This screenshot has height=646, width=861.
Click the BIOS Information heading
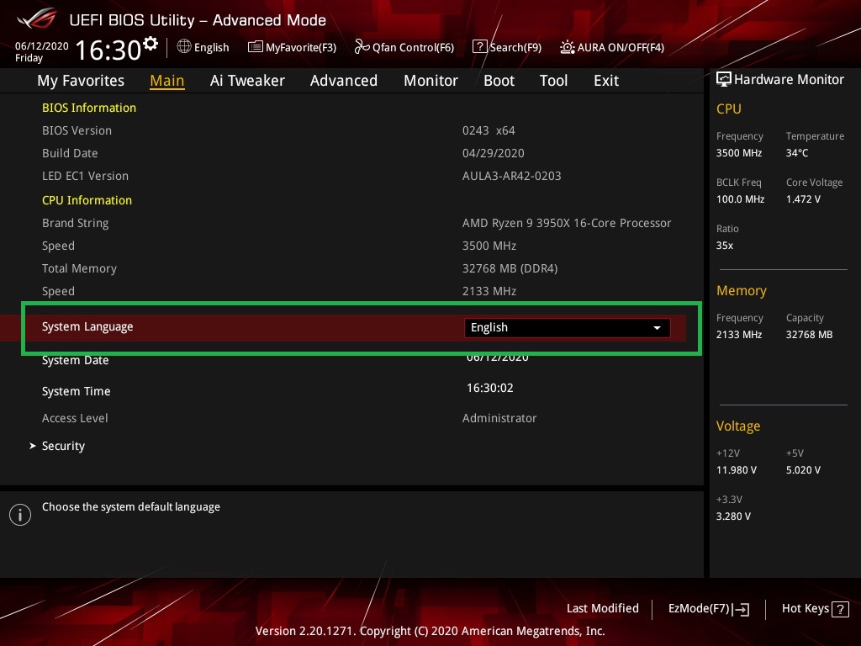[x=89, y=108]
